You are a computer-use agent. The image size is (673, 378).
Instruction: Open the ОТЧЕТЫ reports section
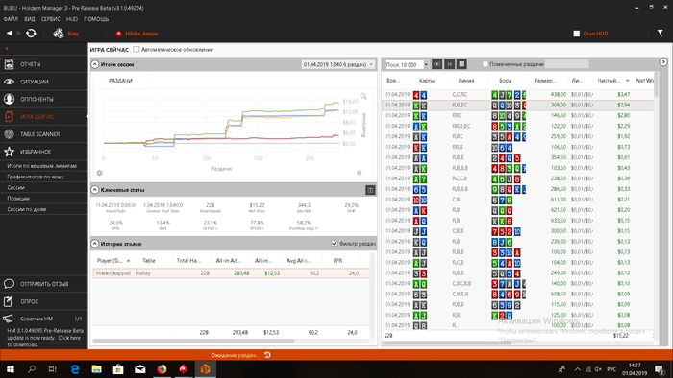(44, 64)
